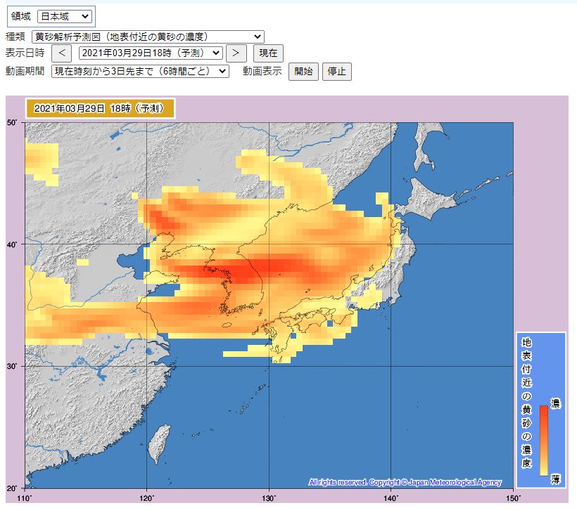Expand the 種類 dropdown for 黄砂解析予測図
Screen dimensions: 577x510
tap(148, 37)
